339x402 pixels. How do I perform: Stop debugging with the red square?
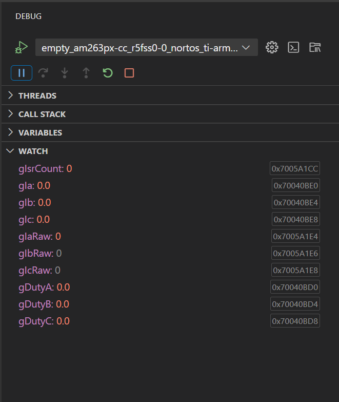(129, 73)
